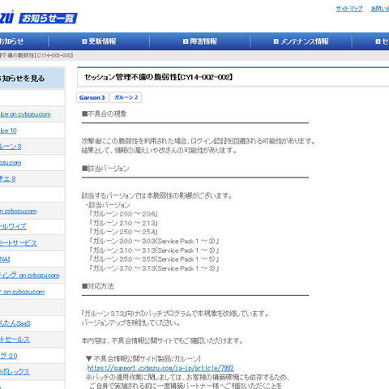The height and width of the screenshot is (389, 389).
Task: Open sidebar link ending 'デヂエ 8'
Action: pos(7,179)
